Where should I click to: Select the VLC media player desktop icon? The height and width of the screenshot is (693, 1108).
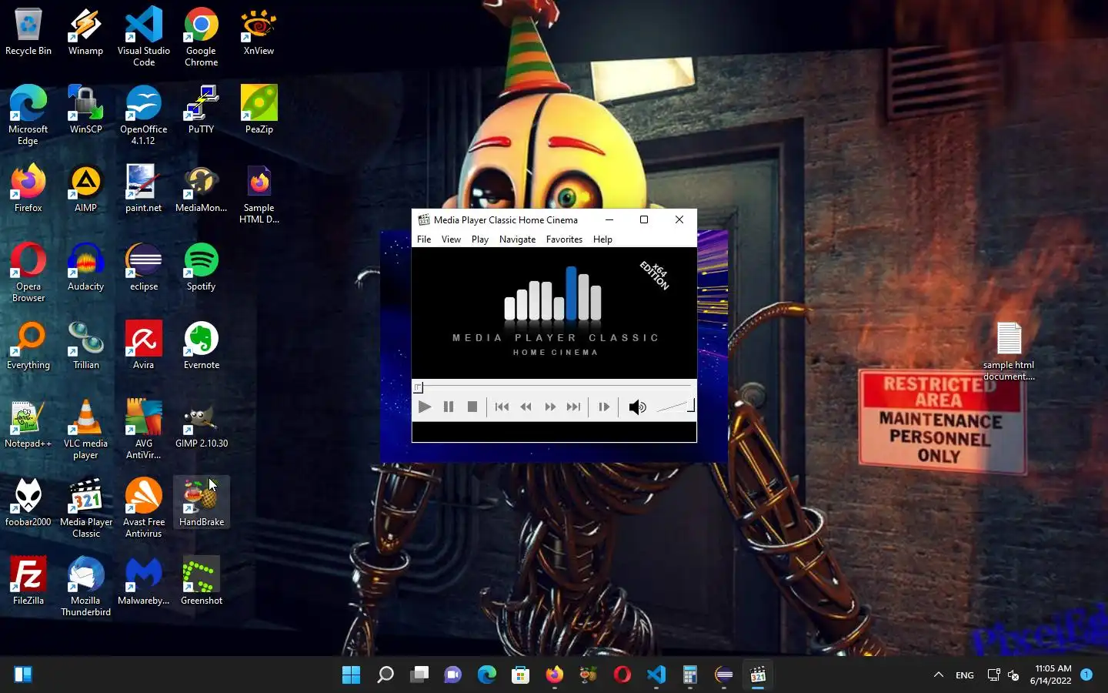click(85, 430)
